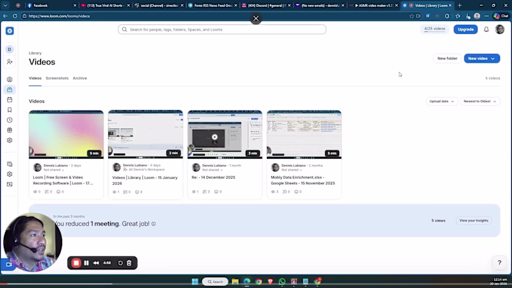This screenshot has width=512, height=288.
Task: Open the browser downloads icon
Action: pos(468,16)
